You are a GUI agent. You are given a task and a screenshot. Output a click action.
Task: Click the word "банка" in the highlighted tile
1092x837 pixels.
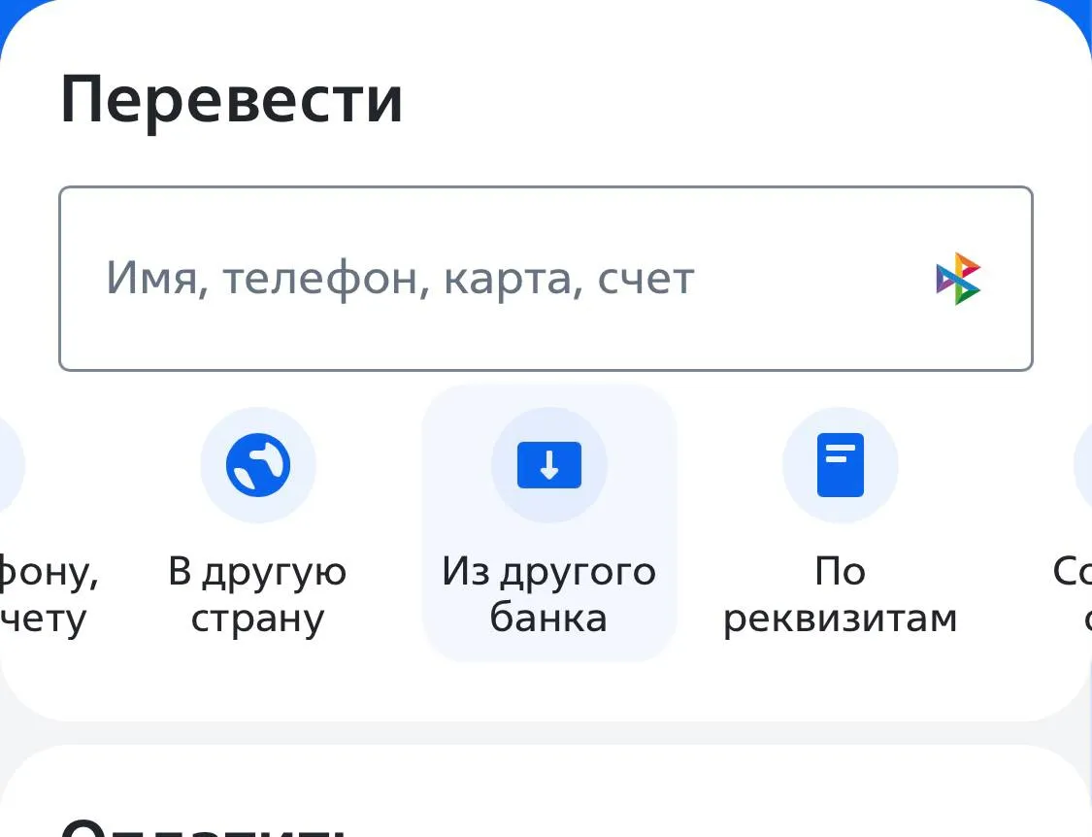(x=548, y=619)
